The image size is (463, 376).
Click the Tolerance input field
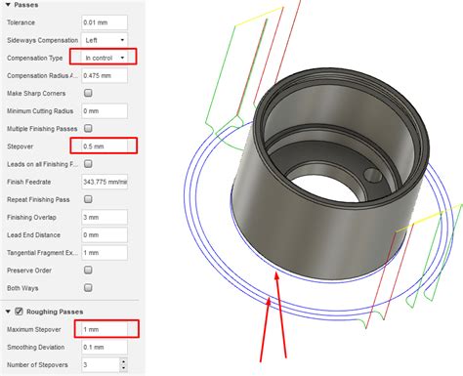click(x=105, y=22)
